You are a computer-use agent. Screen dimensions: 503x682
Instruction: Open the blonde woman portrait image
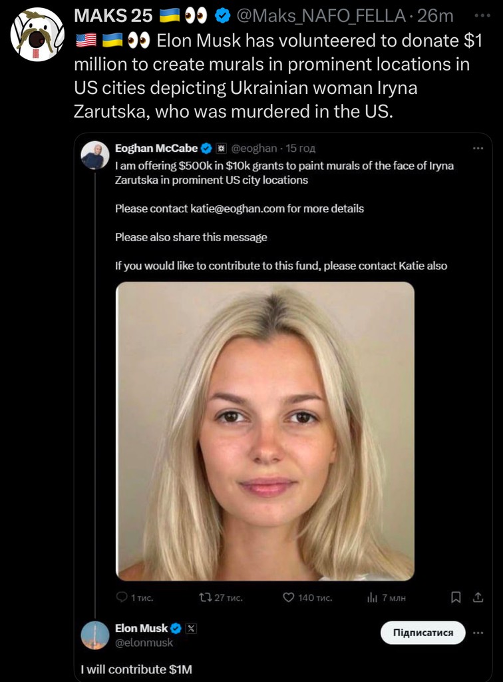(265, 431)
